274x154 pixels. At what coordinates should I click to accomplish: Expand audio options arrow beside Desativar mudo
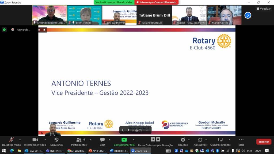(x=20, y=140)
